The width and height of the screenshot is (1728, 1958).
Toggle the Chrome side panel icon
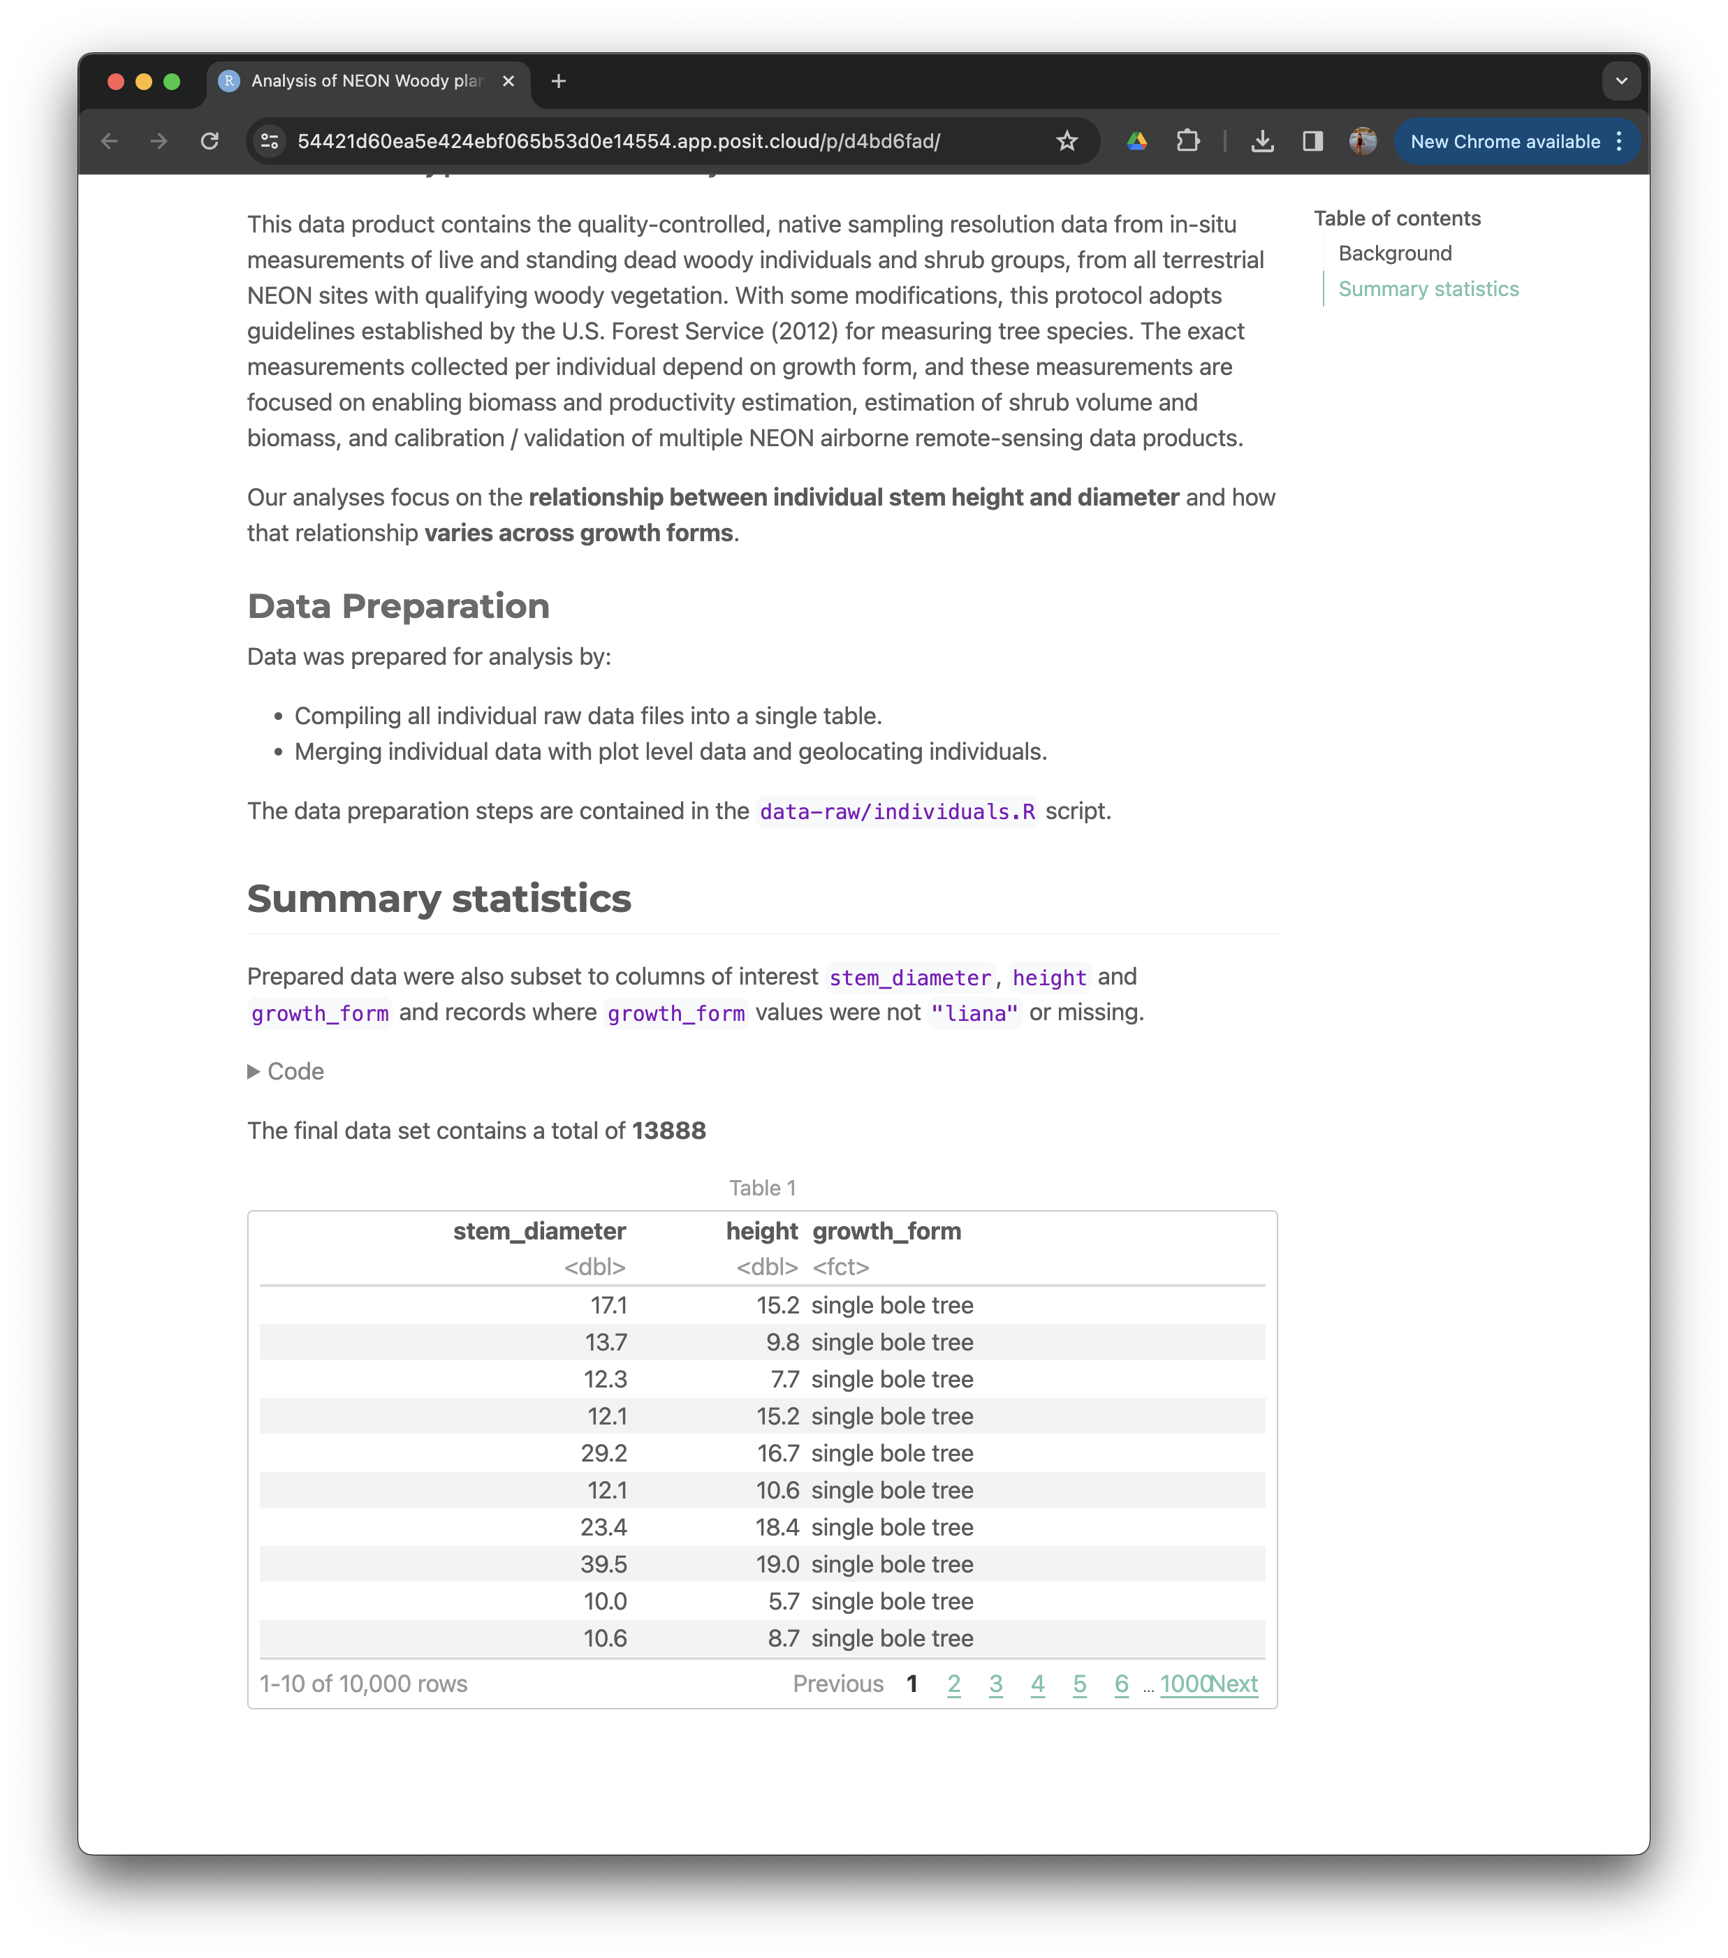(x=1312, y=142)
